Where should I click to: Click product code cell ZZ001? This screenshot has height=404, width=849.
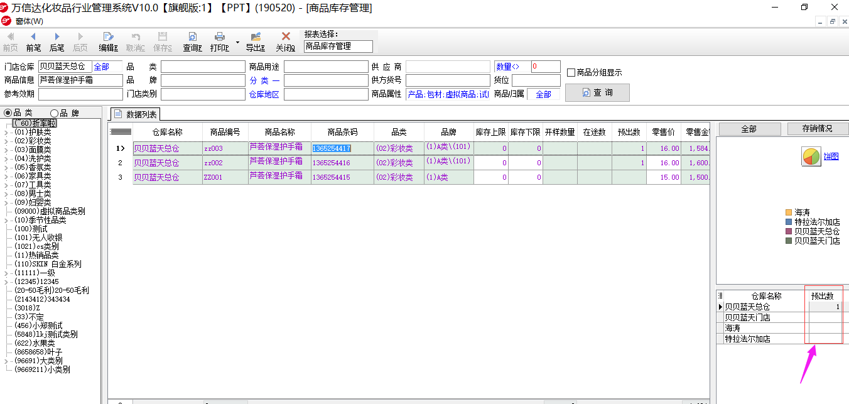point(225,177)
